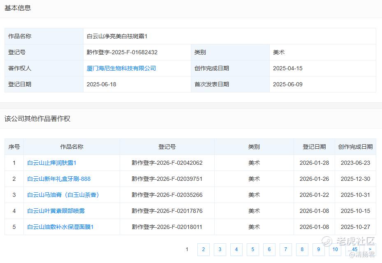Select page 5 in pagination
The width and height of the screenshot is (382, 263).
pyautogui.click(x=252, y=249)
